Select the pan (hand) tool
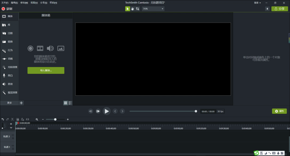Image resolution: width=290 pixels, height=156 pixels. pyautogui.click(x=133, y=9)
